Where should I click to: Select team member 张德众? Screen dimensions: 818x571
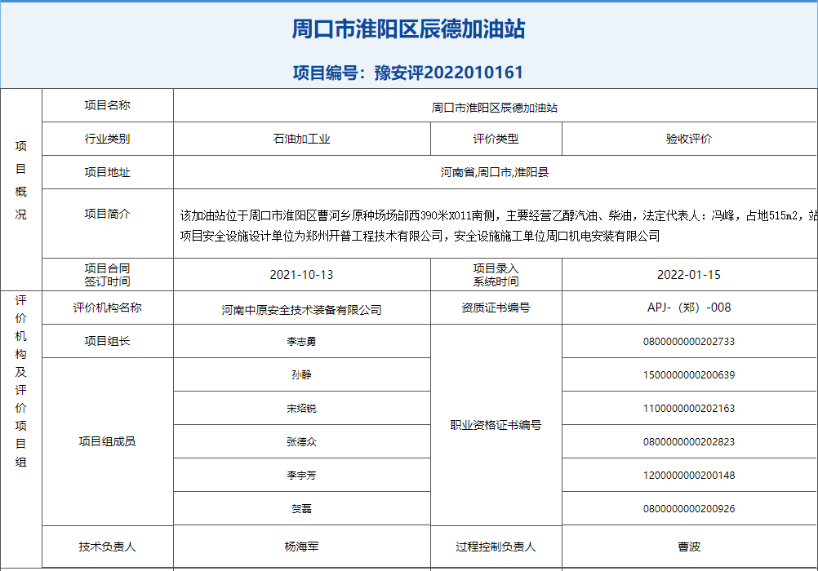(301, 441)
